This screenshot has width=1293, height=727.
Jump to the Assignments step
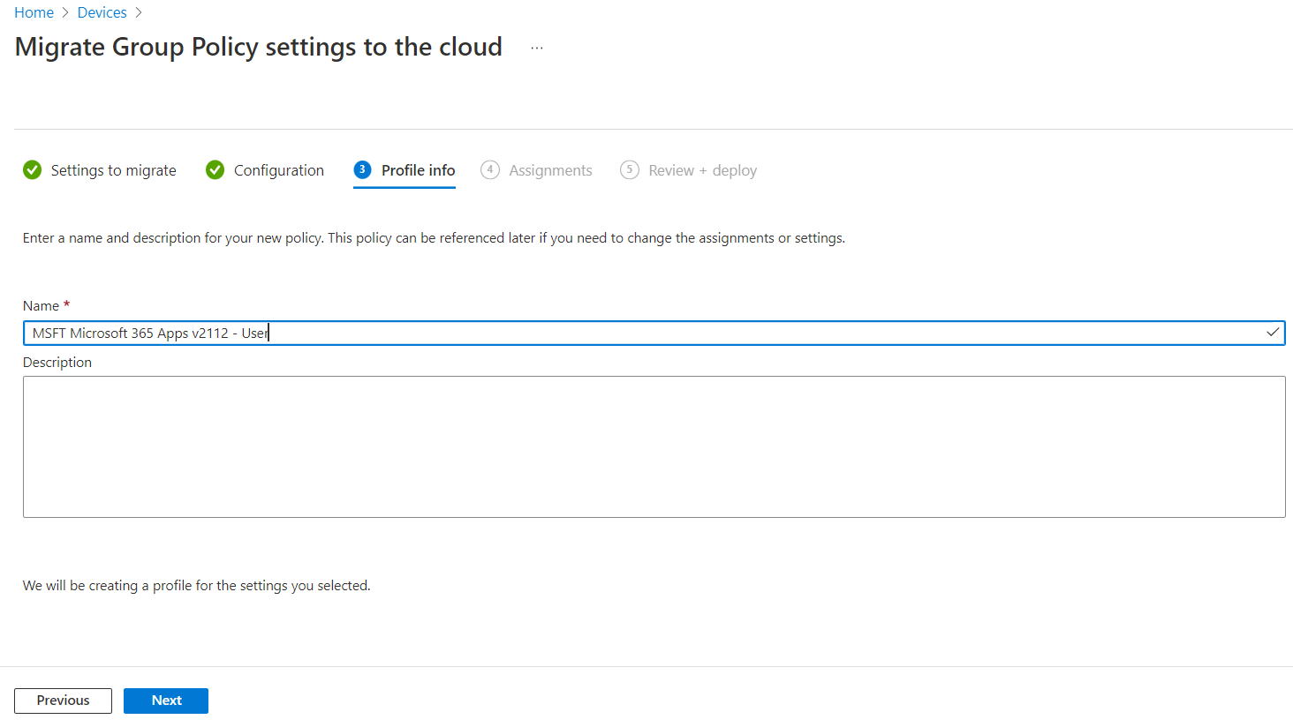[550, 170]
